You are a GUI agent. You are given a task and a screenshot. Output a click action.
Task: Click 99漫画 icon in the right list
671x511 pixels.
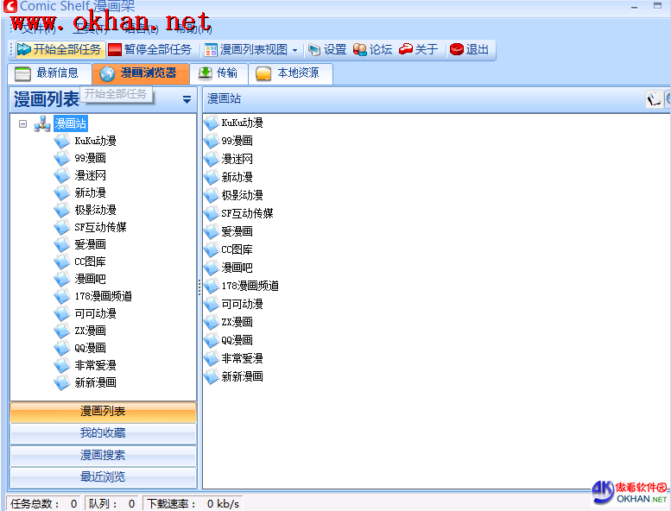[211, 141]
